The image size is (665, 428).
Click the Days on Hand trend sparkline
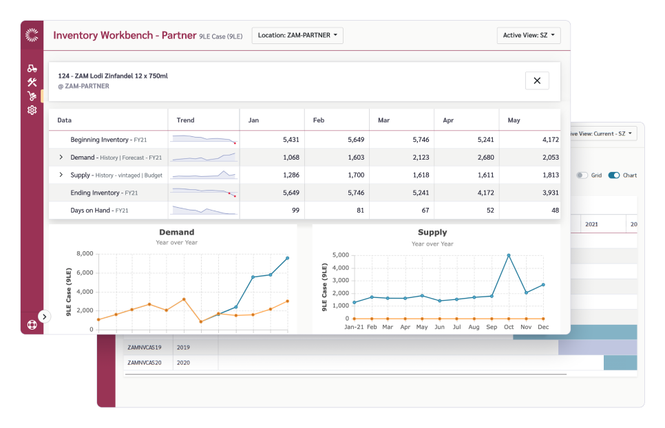point(204,211)
